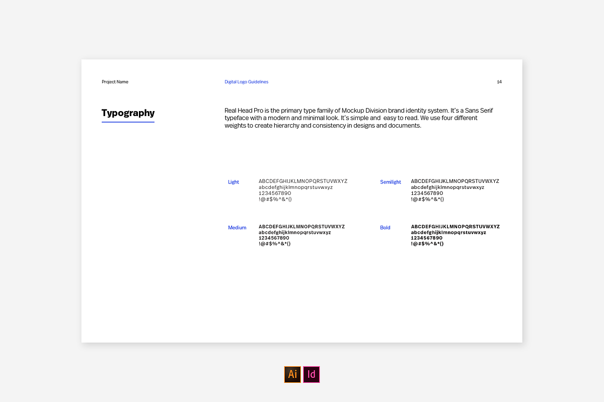Click the Light weight symbols line

click(275, 199)
